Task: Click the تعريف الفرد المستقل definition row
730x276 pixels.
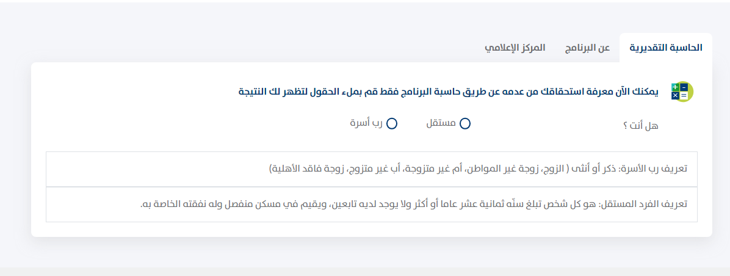Action: [372, 205]
